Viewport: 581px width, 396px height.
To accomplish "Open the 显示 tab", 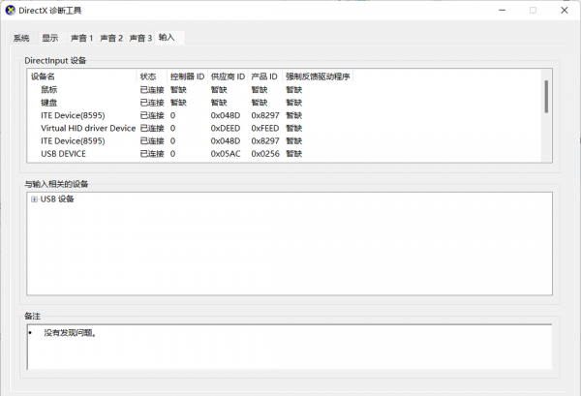I will (50, 38).
